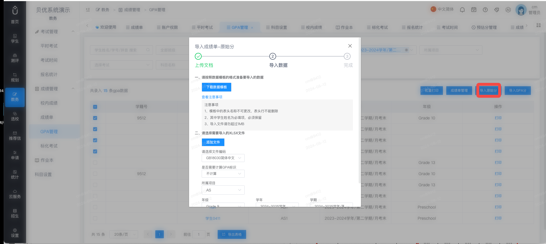Open 云服务 cloud service in sidebar

click(x=15, y=194)
